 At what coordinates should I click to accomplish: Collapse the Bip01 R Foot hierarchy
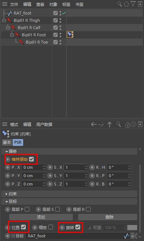(12, 35)
